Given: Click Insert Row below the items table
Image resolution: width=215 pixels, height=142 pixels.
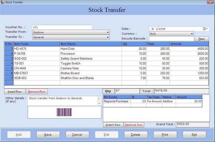Looking at the screenshot, I should click(x=15, y=92).
